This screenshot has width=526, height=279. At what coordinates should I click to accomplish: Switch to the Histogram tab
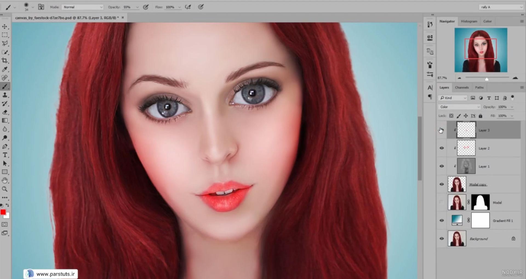469,21
